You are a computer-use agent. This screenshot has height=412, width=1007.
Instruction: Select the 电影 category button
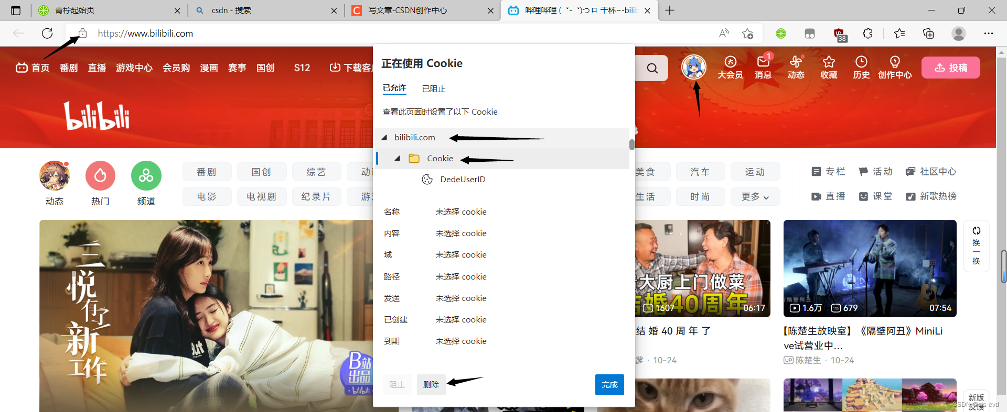207,197
